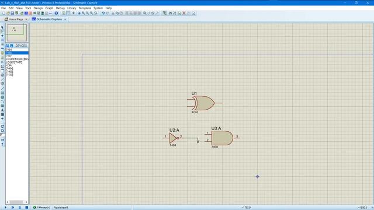Click the Root sheet 1 status label

pos(61,208)
